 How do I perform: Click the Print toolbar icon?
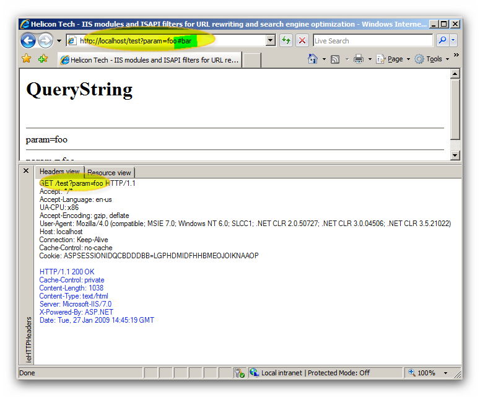pos(358,59)
